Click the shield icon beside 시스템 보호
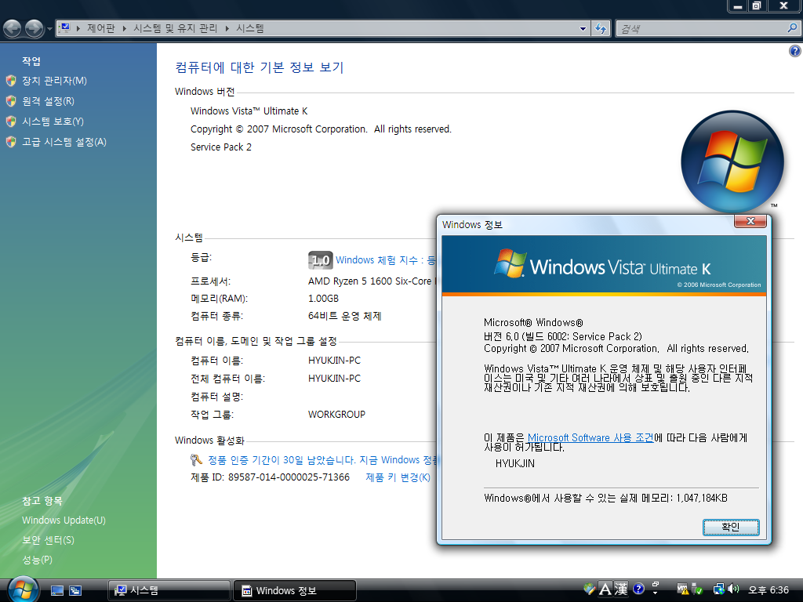 (x=11, y=121)
